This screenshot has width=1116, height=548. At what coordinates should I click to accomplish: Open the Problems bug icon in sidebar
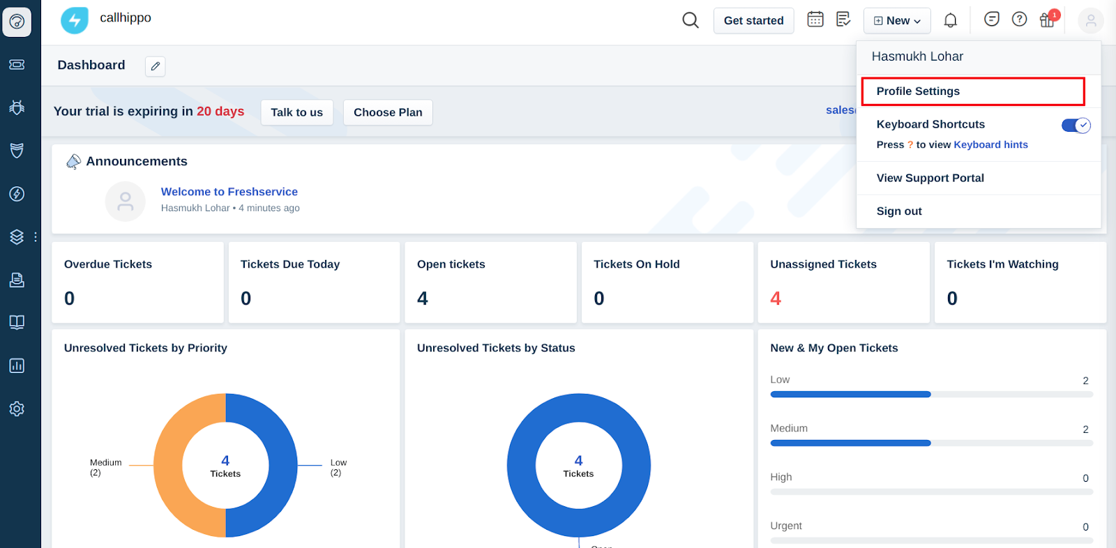[x=17, y=107]
